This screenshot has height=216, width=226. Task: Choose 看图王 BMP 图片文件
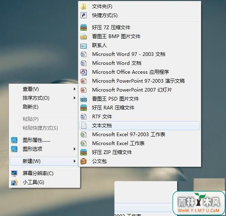[x=116, y=36]
